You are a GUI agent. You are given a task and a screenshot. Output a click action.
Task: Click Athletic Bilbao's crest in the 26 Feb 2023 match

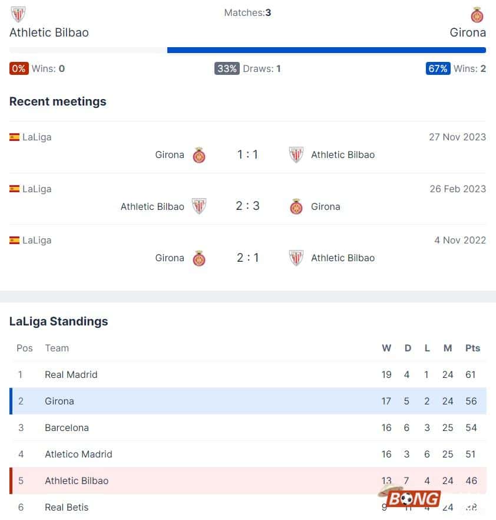tap(199, 206)
